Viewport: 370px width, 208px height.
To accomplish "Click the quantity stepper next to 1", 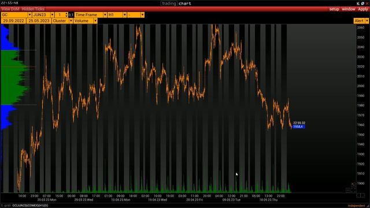I will pos(66,15).
